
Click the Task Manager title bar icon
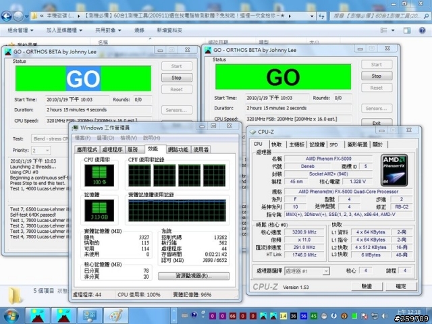pos(75,128)
